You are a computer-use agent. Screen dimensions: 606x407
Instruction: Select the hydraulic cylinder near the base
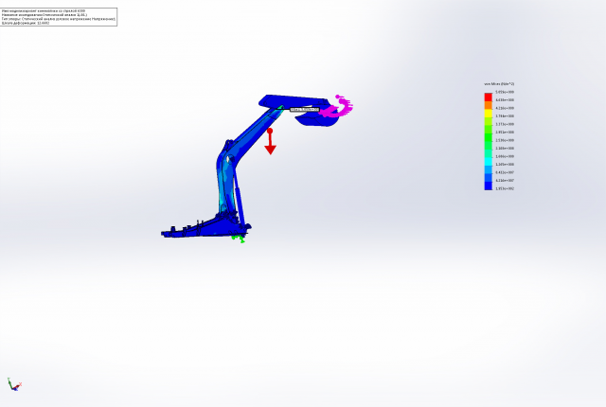pyautogui.click(x=240, y=203)
